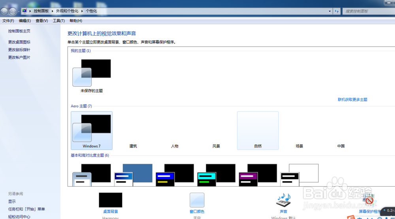This screenshot has width=395, height=219.
Task: Open 轻松访问中心 link
Action: click(x=19, y=217)
